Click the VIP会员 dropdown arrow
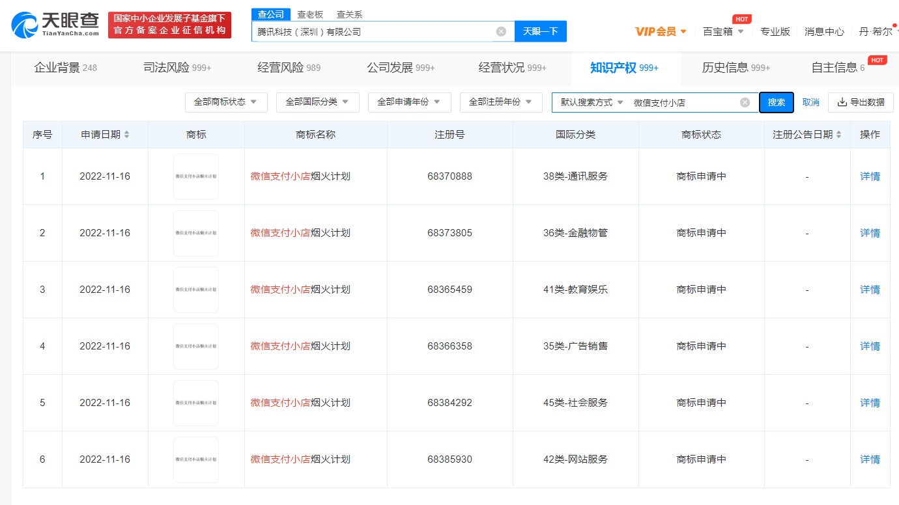Screen dimensions: 899x505 (x=683, y=31)
